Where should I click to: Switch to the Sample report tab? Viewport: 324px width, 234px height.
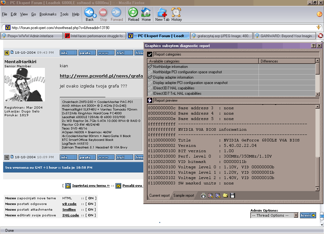click(x=184, y=195)
